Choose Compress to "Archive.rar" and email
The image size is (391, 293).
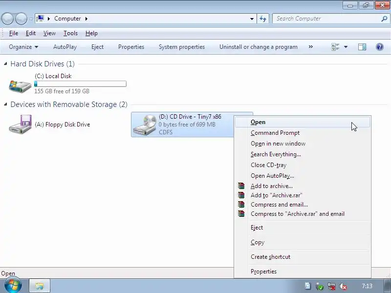click(303, 214)
